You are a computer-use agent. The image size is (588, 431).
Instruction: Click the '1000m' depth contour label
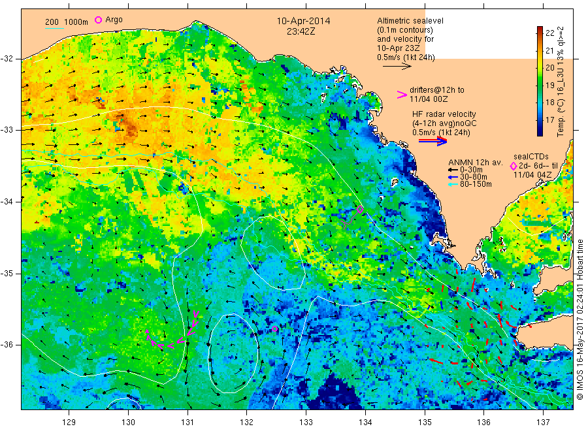76,22
